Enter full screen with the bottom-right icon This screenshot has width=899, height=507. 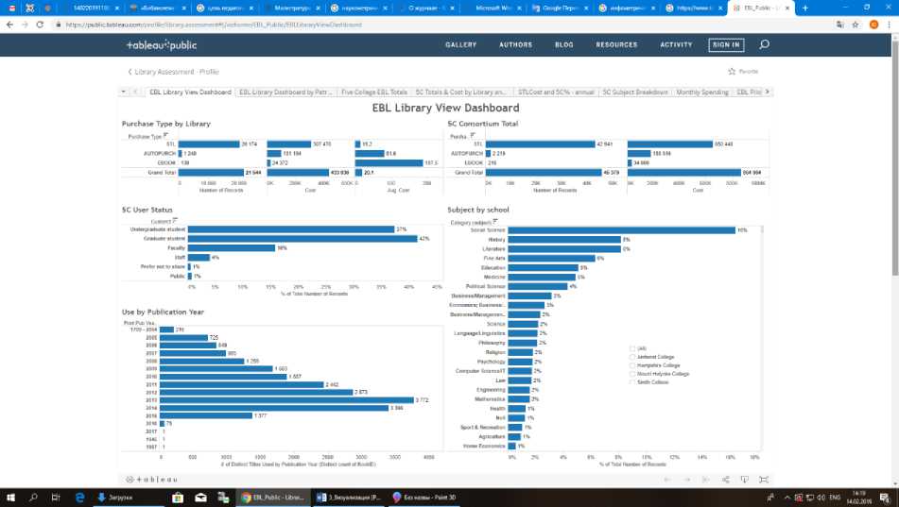coord(764,480)
